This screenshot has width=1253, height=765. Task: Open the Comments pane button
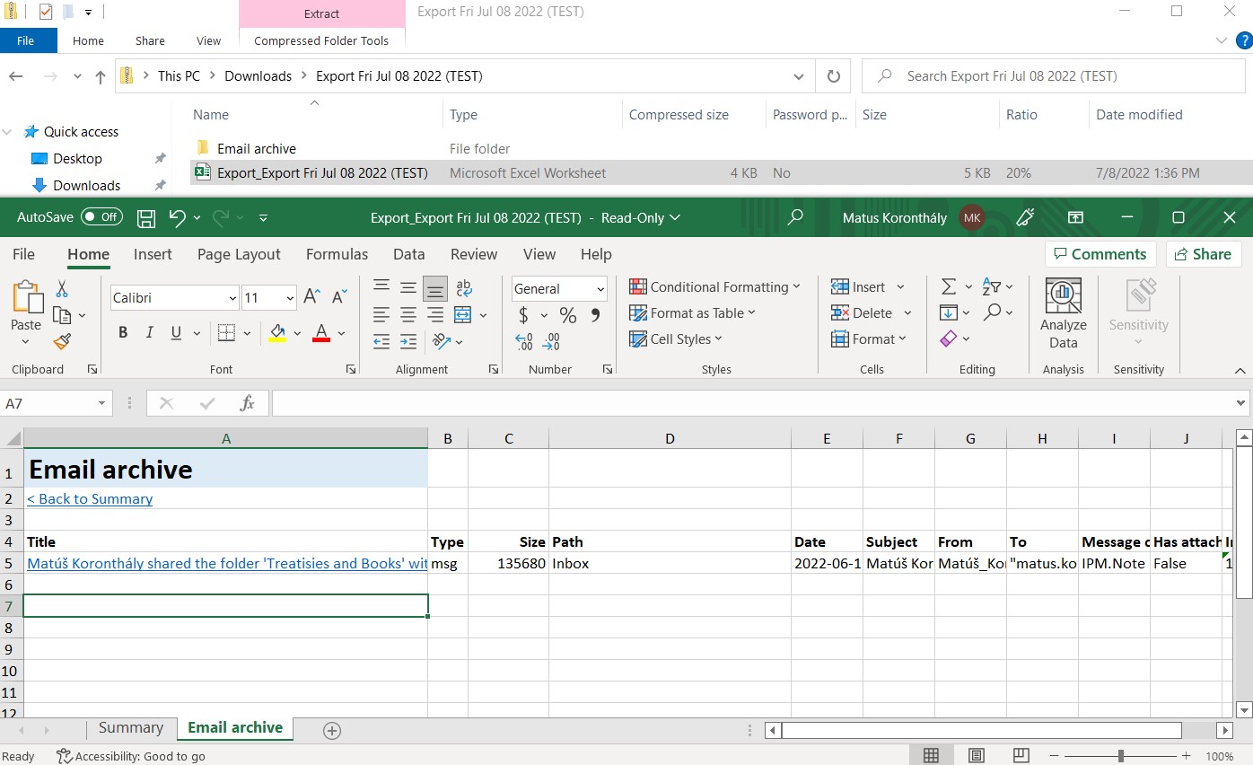pos(1100,254)
